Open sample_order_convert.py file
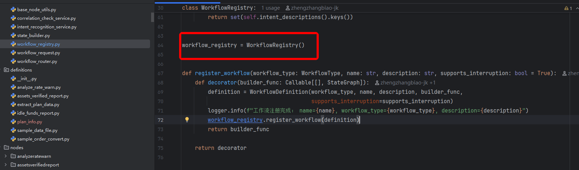 point(43,139)
